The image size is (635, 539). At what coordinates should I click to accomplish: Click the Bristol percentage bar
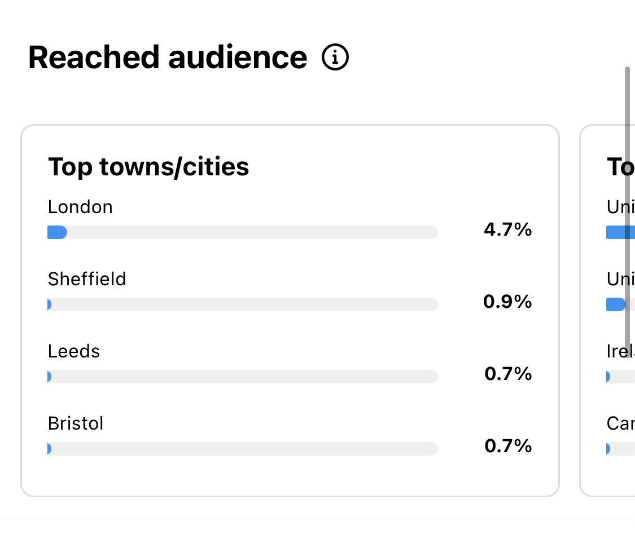point(242,449)
